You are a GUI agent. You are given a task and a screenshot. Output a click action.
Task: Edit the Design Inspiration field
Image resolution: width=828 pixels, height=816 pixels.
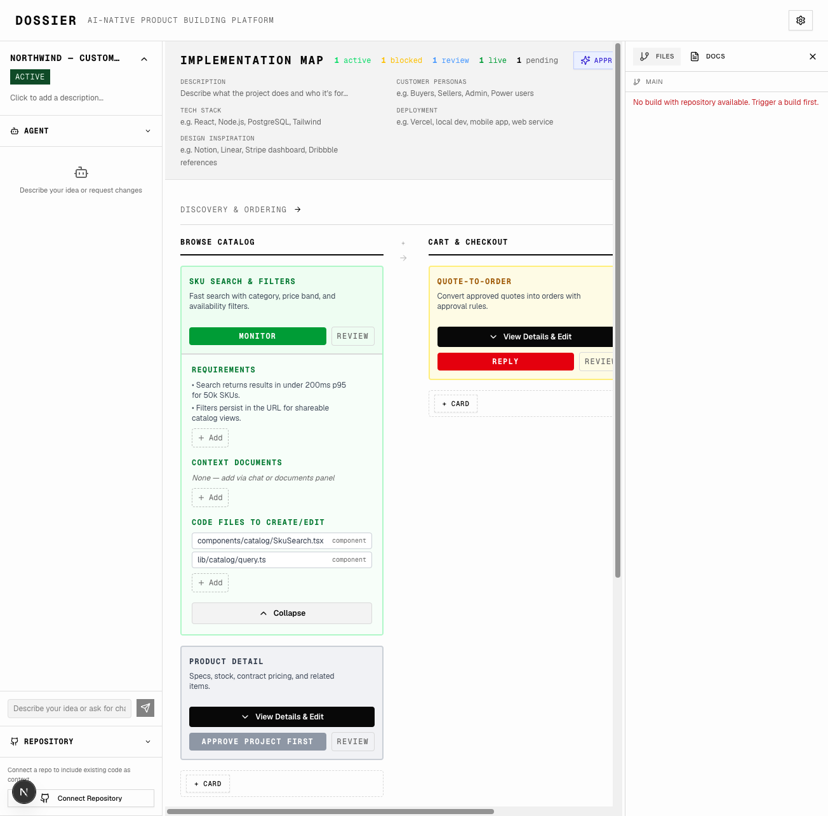click(x=259, y=156)
